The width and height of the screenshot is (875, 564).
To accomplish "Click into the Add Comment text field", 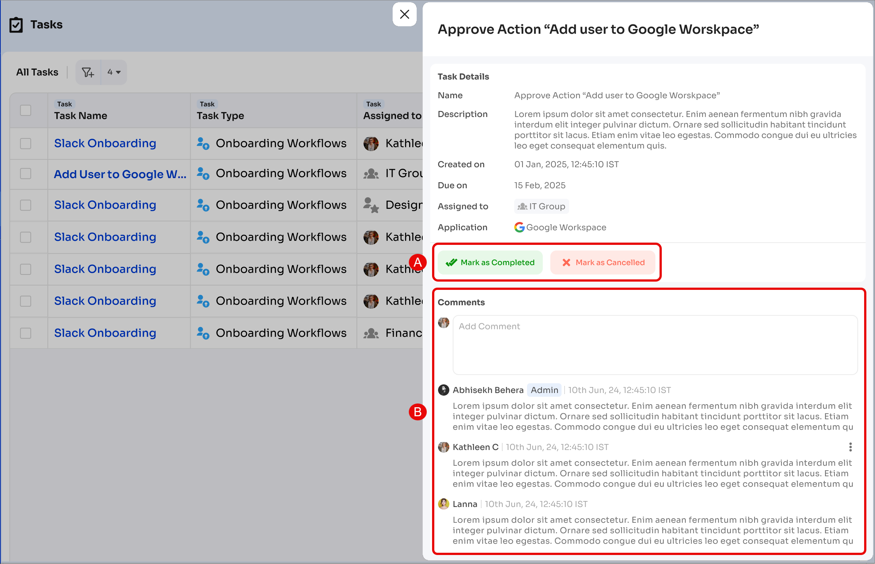I will click(x=655, y=345).
